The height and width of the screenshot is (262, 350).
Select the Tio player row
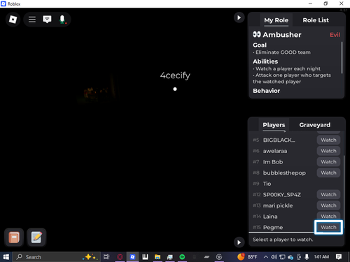tap(296, 184)
